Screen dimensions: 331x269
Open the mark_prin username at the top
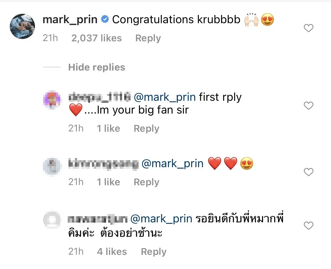[70, 20]
